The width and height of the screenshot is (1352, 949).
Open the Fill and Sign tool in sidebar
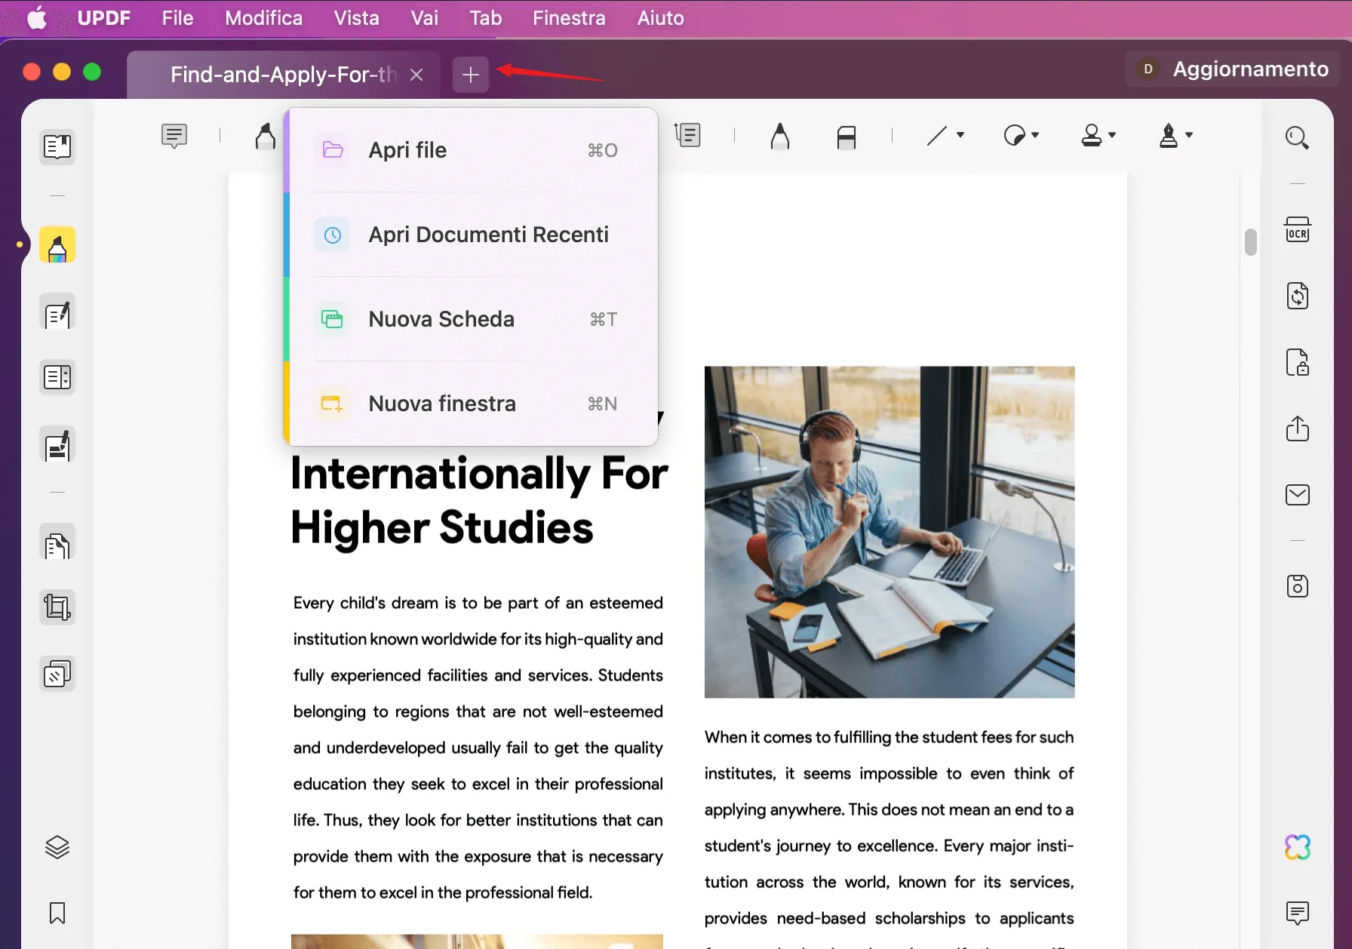(x=57, y=445)
